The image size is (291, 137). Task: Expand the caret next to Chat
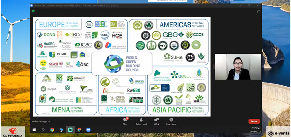point(131,120)
